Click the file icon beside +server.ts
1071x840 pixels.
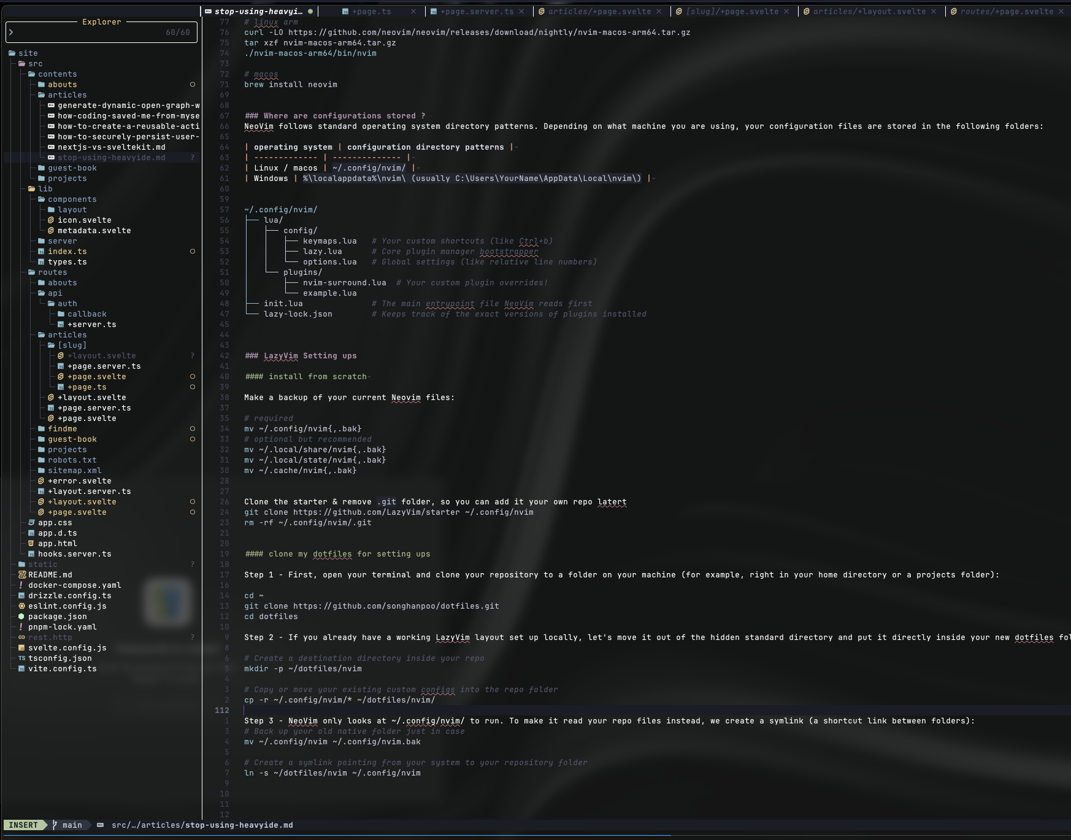coord(61,325)
